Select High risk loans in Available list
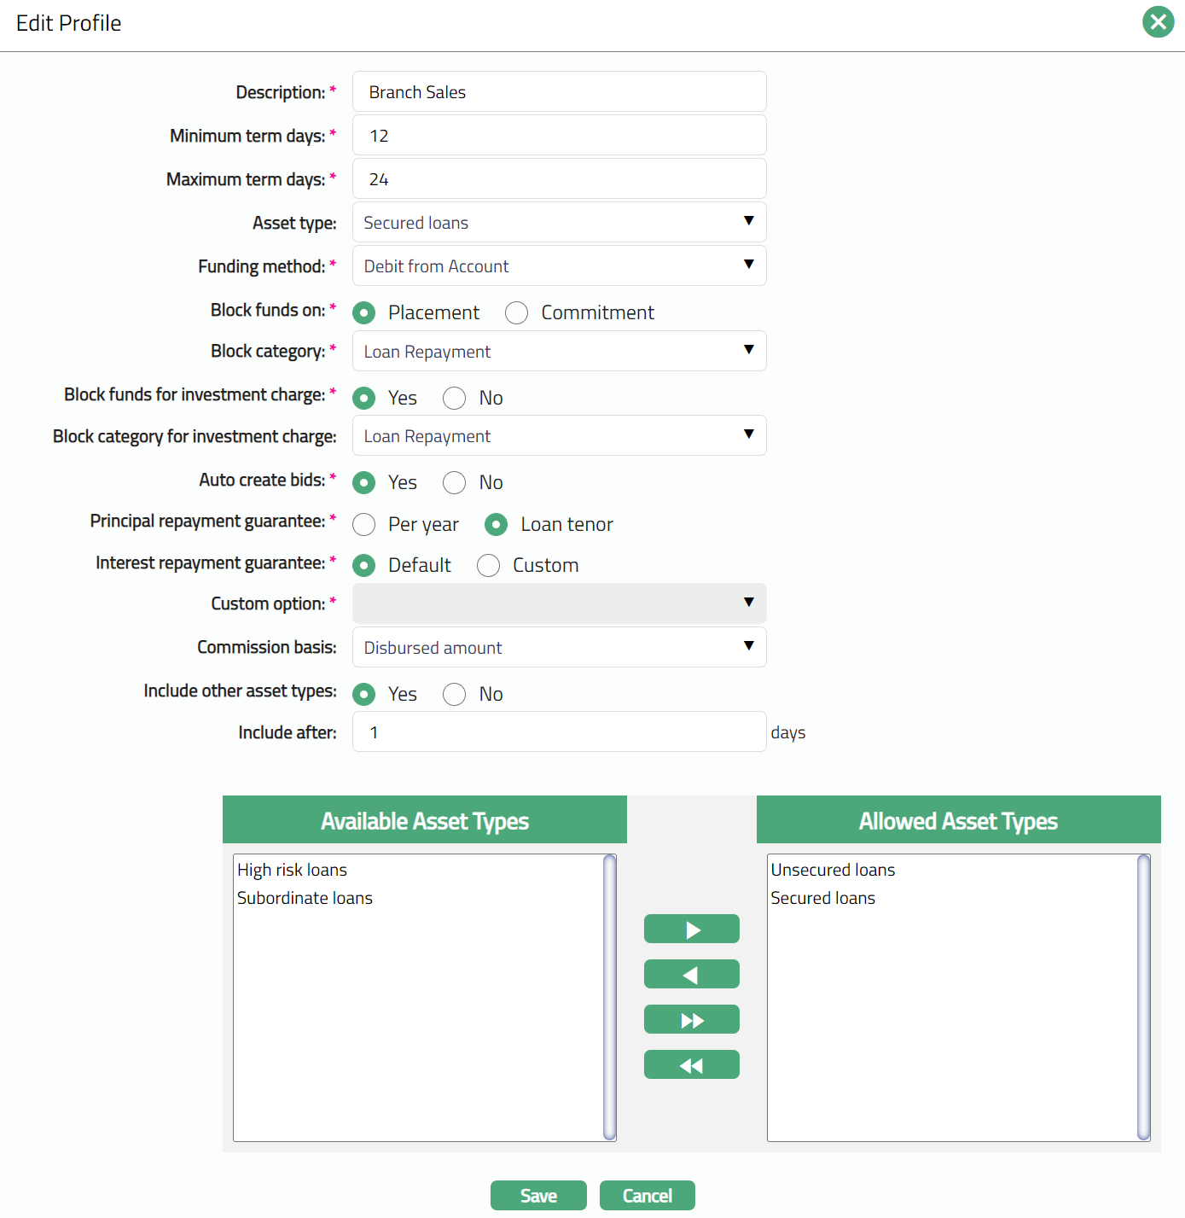This screenshot has width=1185, height=1218. click(x=293, y=870)
